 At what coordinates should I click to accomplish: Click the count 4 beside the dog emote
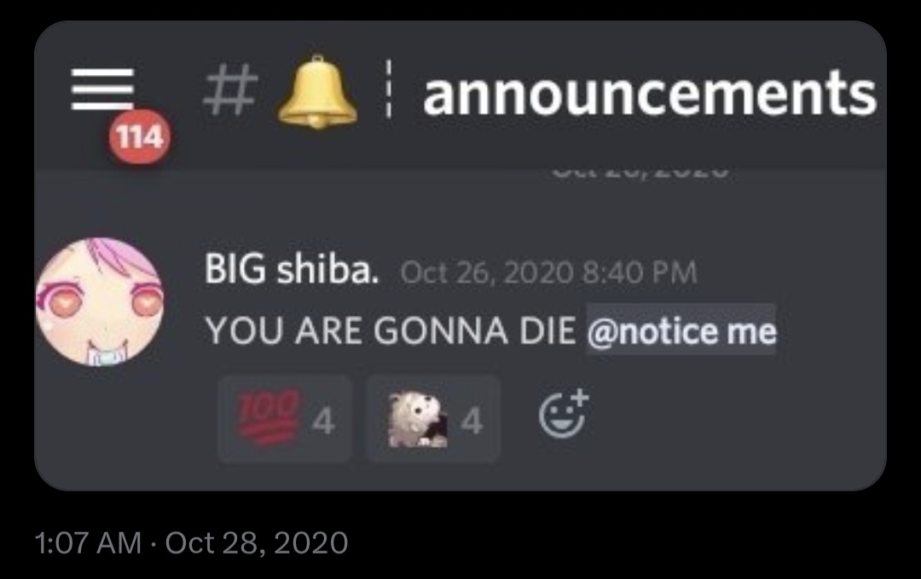472,421
